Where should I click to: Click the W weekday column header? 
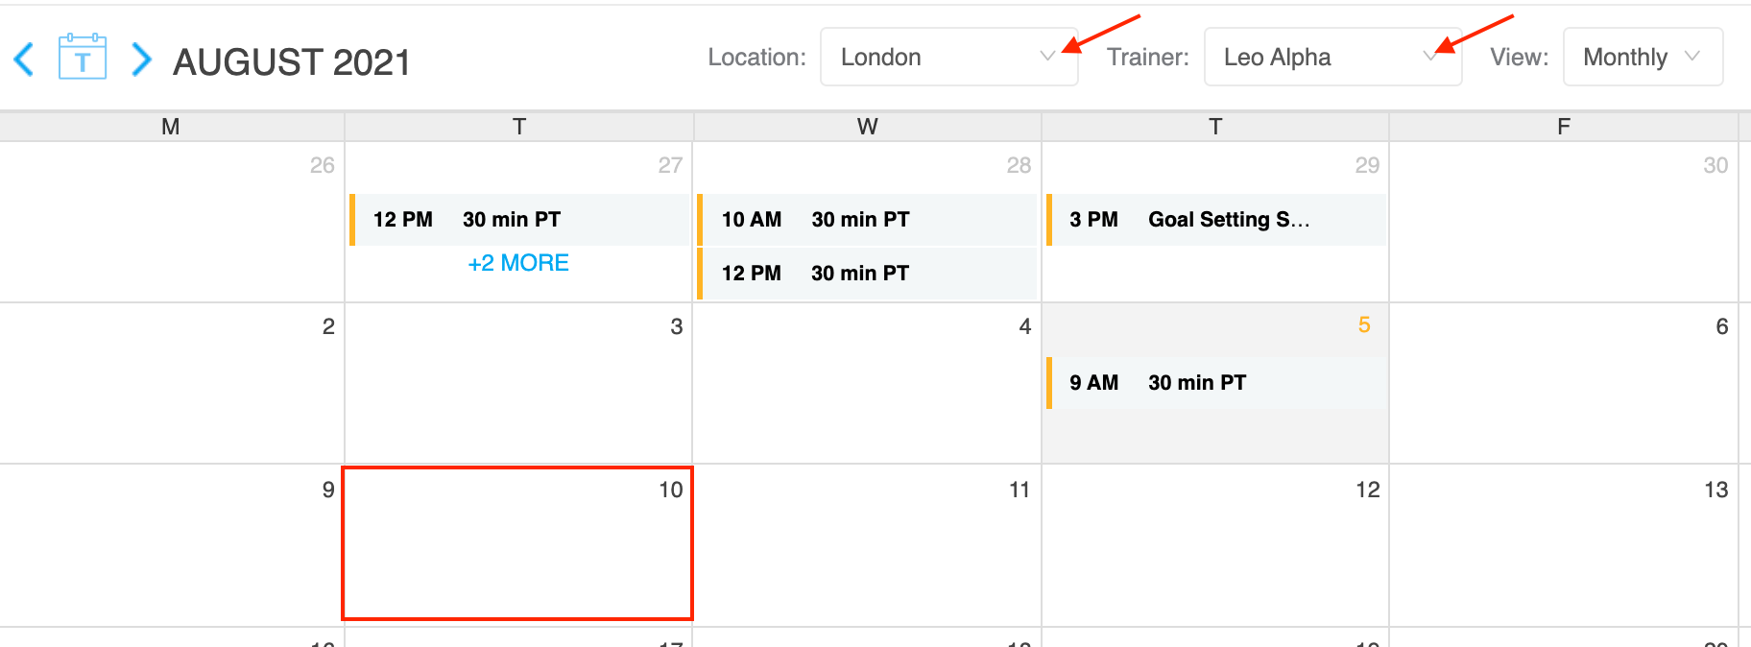pyautogui.click(x=867, y=127)
